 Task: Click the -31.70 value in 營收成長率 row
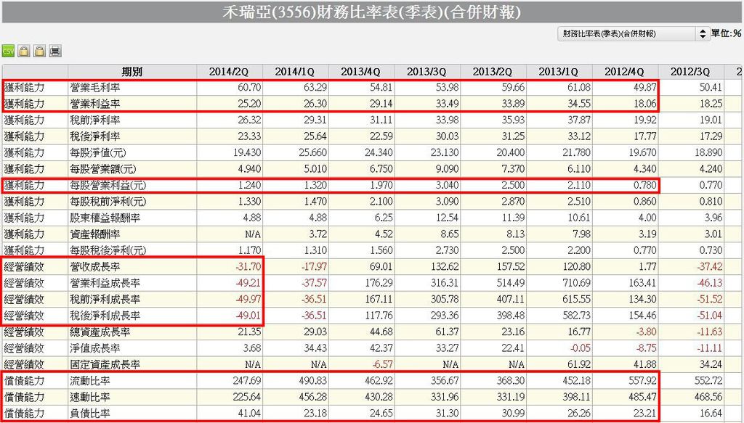click(x=248, y=267)
